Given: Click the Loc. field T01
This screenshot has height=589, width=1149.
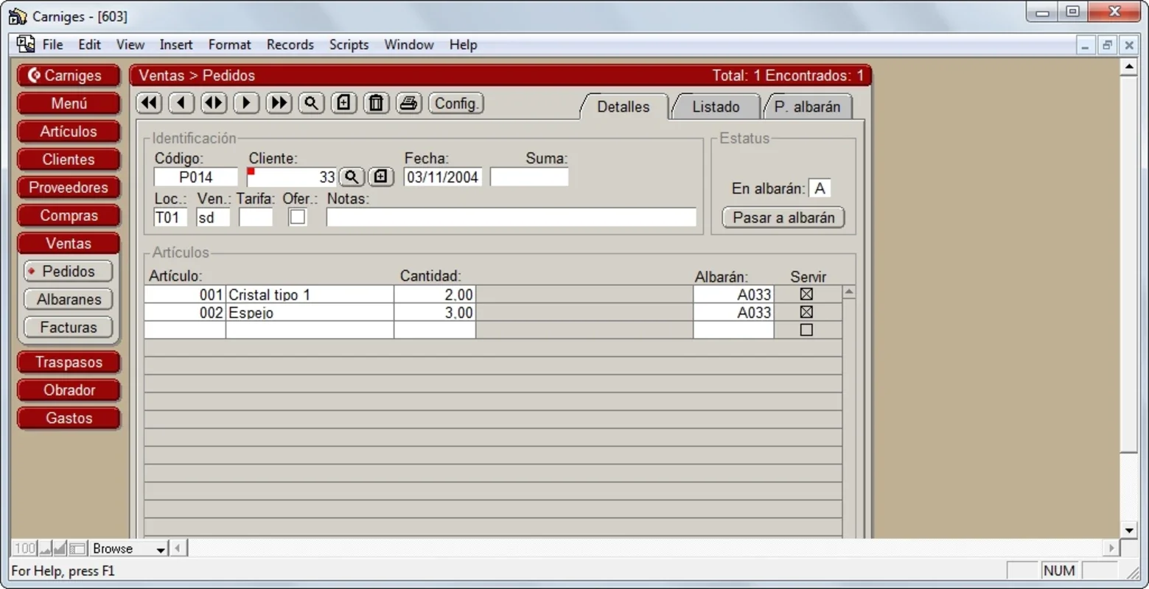Looking at the screenshot, I should click(171, 217).
